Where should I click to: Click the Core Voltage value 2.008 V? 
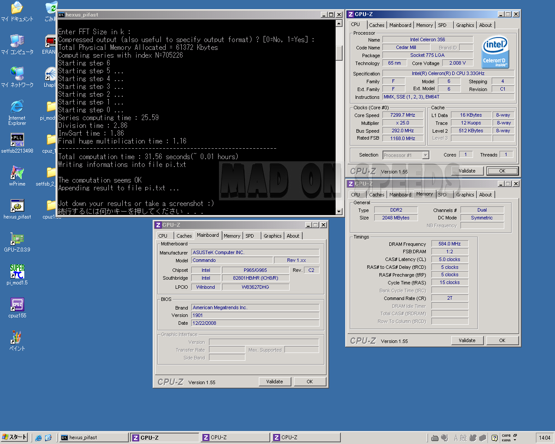coord(457,63)
